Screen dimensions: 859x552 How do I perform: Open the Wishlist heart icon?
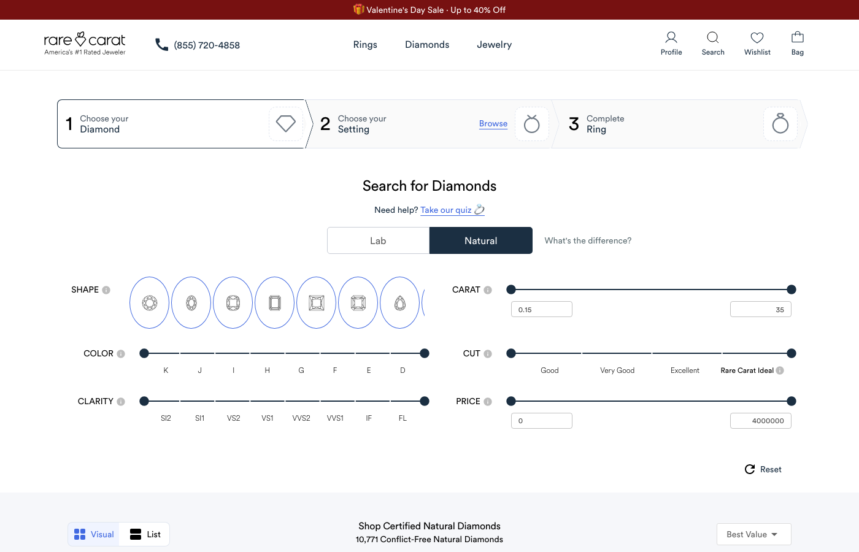pos(757,44)
